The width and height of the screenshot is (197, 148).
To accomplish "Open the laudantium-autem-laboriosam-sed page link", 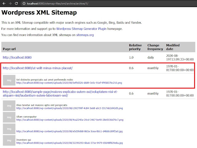I will (60, 93).
